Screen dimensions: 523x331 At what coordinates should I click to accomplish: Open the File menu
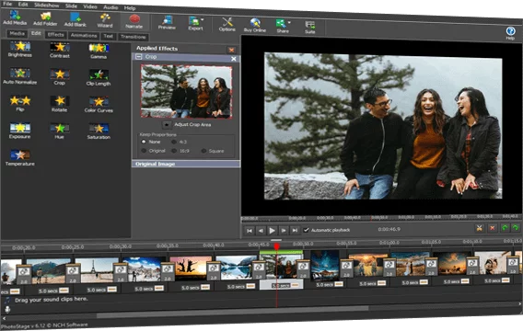[x=7, y=4]
